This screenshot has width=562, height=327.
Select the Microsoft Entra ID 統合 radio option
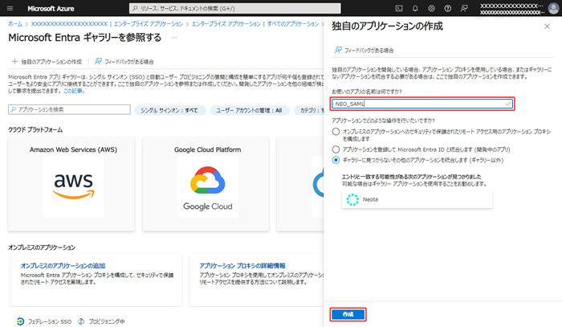[x=336, y=149]
